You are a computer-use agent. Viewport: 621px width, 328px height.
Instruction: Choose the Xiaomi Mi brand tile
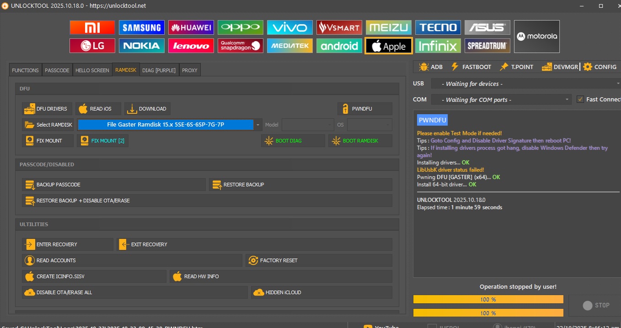tap(92, 27)
